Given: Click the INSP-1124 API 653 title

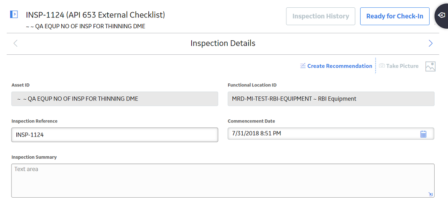Looking at the screenshot, I should click(x=96, y=15).
